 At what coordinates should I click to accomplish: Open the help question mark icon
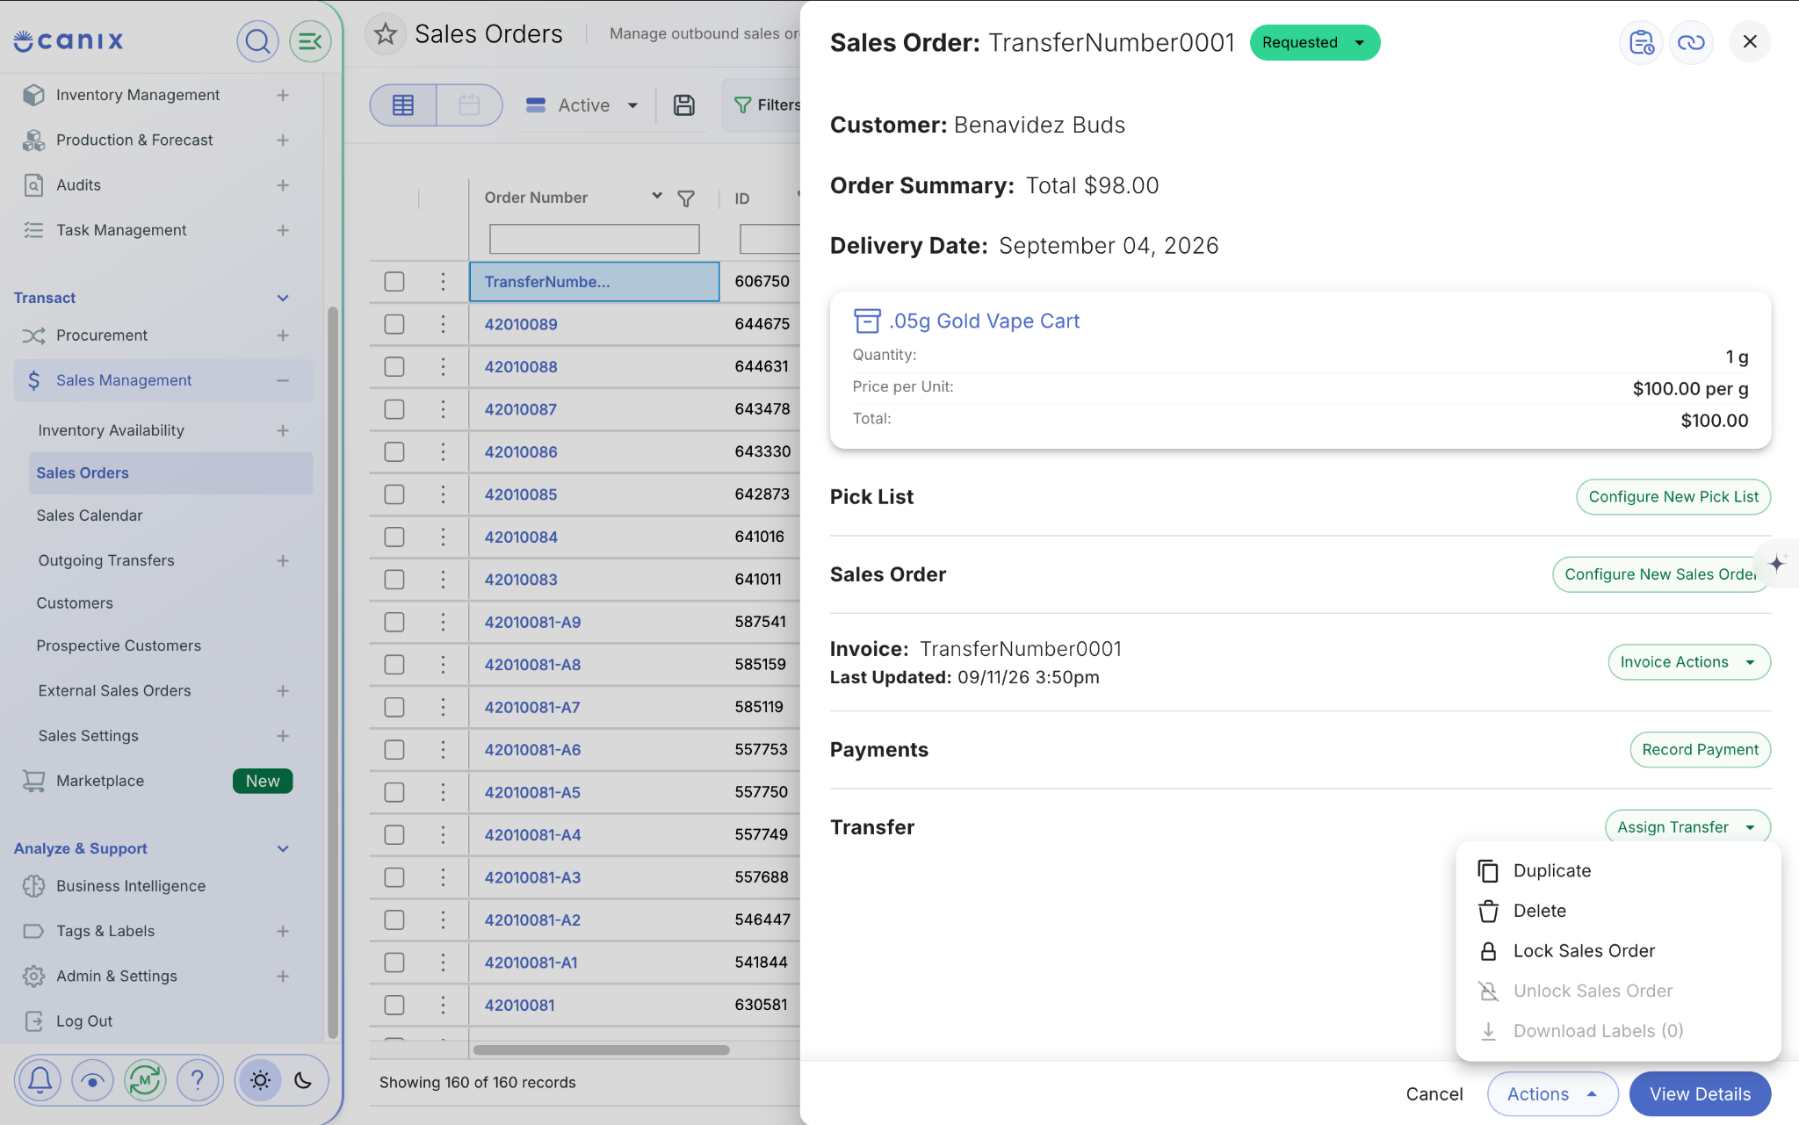pyautogui.click(x=198, y=1079)
